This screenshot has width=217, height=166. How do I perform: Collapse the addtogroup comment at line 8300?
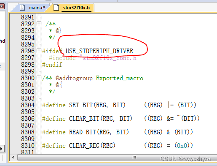39,78
